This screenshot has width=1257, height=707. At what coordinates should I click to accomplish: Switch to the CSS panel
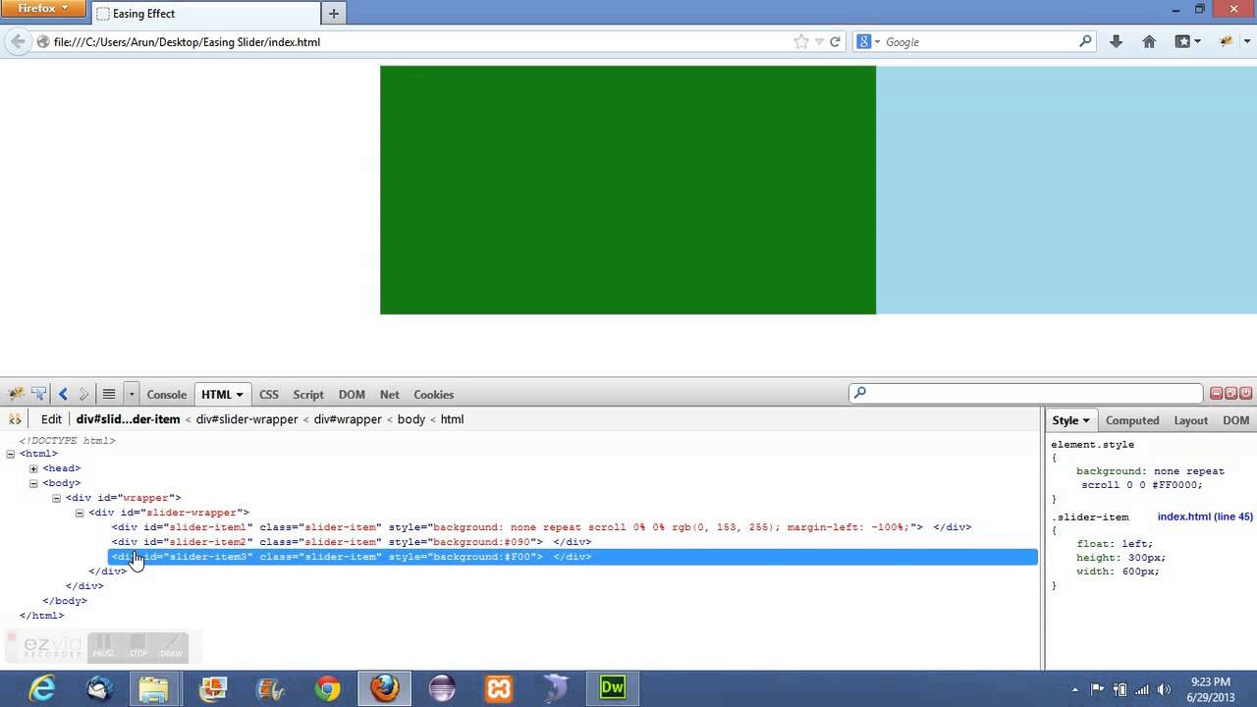point(268,394)
